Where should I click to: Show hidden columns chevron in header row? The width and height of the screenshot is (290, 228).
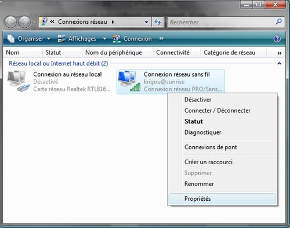(280, 53)
